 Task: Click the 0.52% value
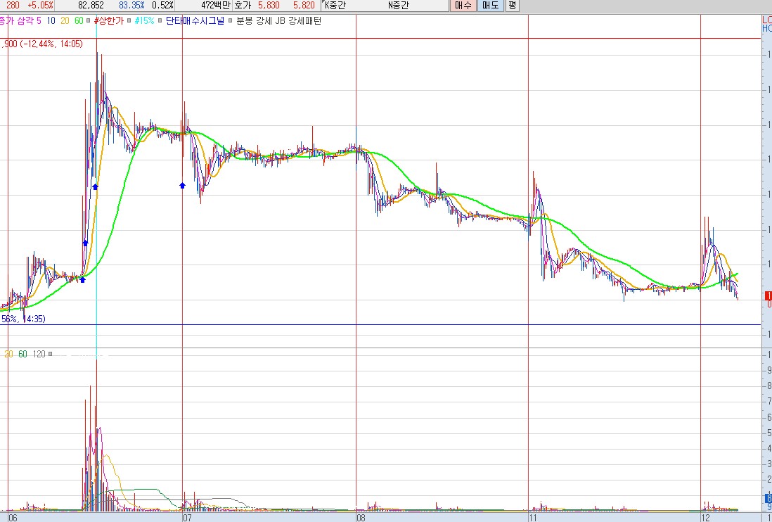[162, 6]
